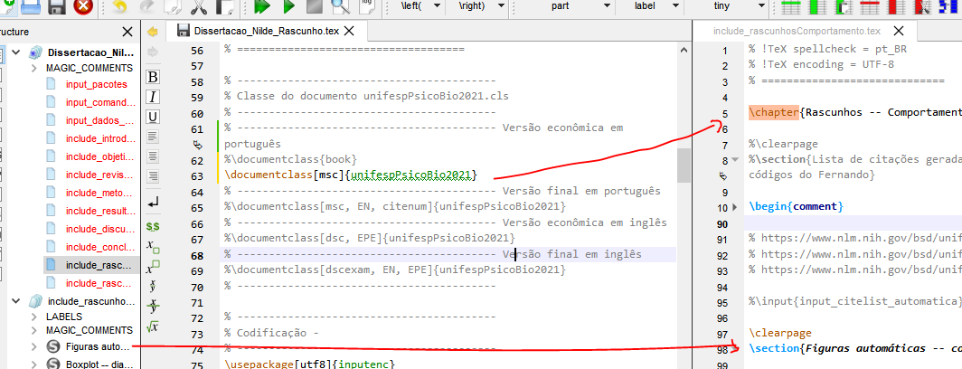962x369 pixels.
Task: Expand the LABELS node
Action: [x=34, y=317]
